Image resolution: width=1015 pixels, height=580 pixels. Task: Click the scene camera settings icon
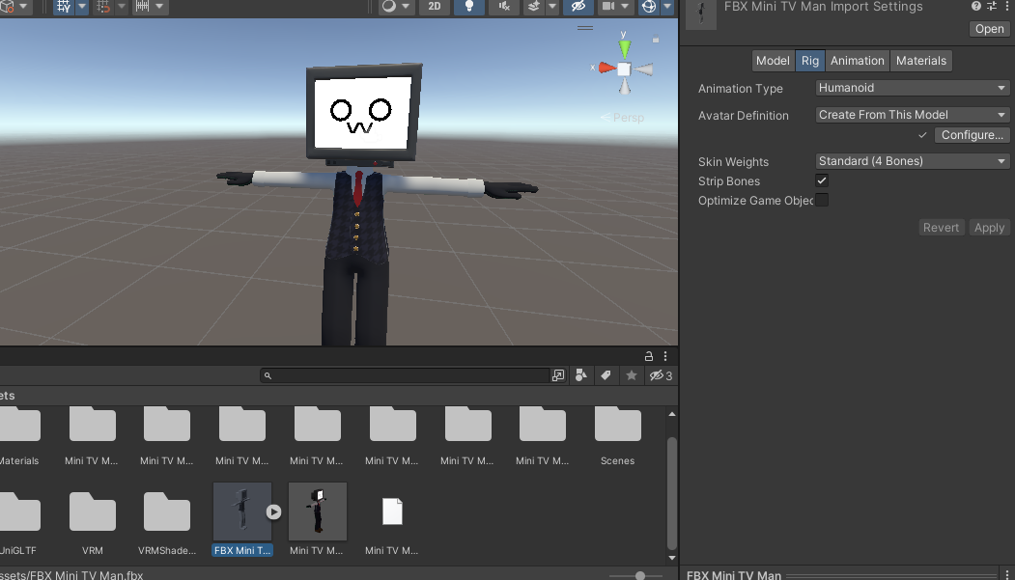pos(608,7)
